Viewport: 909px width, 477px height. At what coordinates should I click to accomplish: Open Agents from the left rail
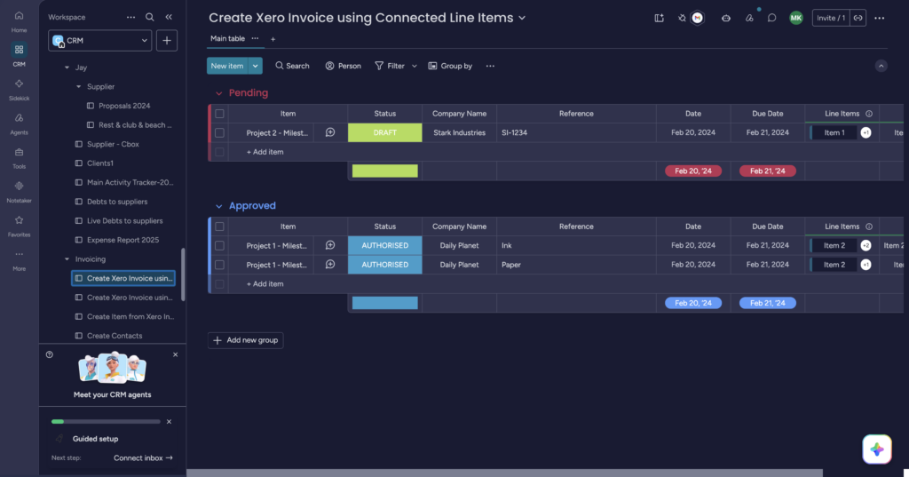(20, 123)
